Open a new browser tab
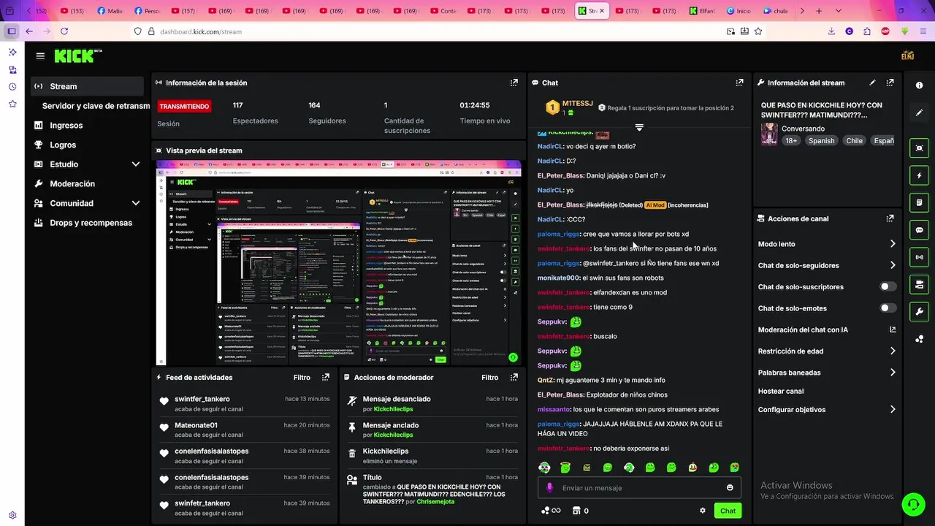The height and width of the screenshot is (526, 935). pyautogui.click(x=819, y=11)
